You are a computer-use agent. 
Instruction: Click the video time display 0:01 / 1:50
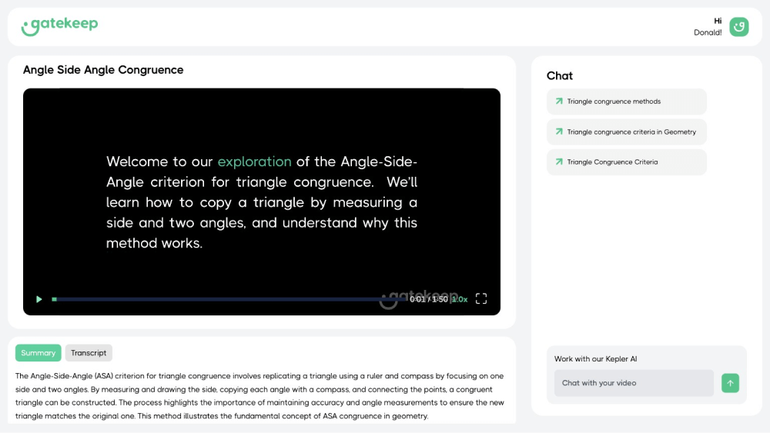(428, 299)
